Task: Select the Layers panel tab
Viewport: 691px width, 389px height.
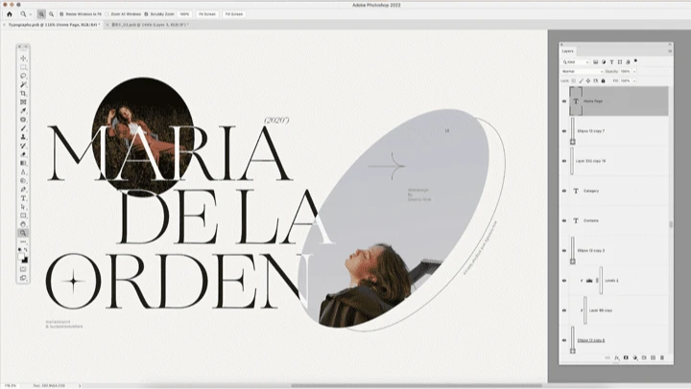Action: 567,51
